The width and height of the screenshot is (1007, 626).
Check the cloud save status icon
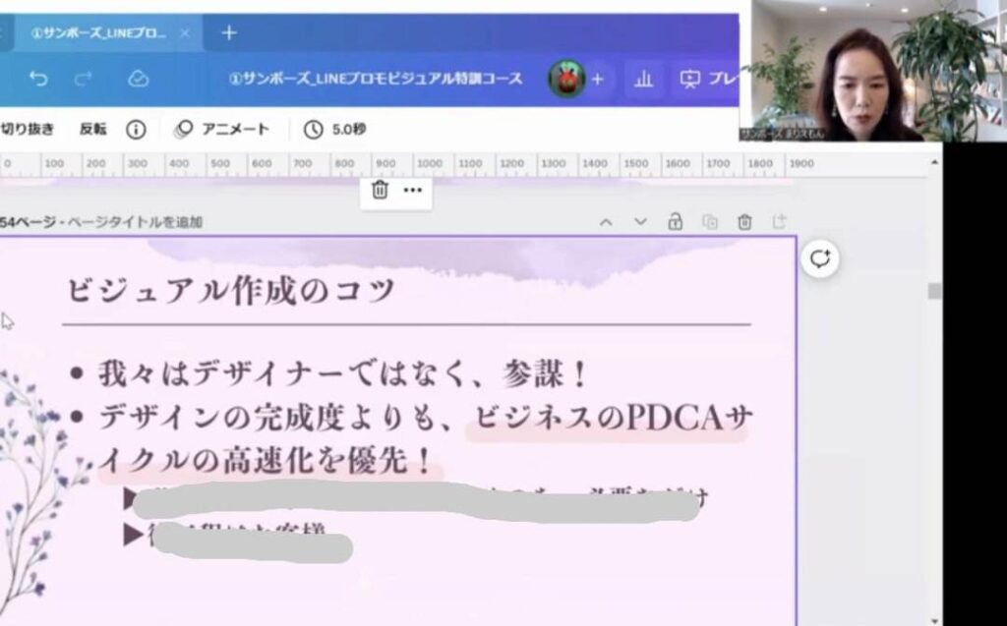click(138, 79)
